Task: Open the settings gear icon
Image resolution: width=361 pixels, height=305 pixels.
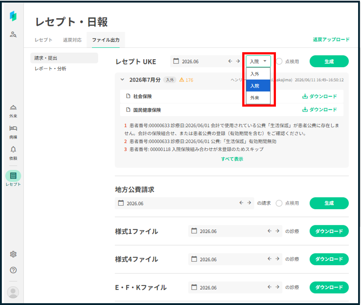Action: pyautogui.click(x=13, y=254)
